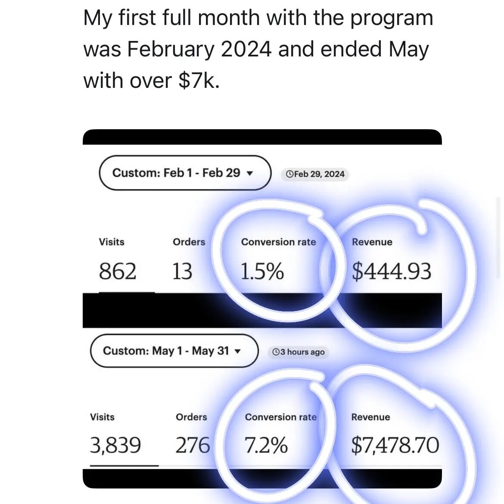Select the Revenue stat showing $444.93

pyautogui.click(x=391, y=262)
